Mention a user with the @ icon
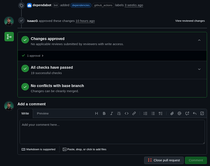Image resolution: width=210 pixels, height=166 pixels. pos(179,114)
